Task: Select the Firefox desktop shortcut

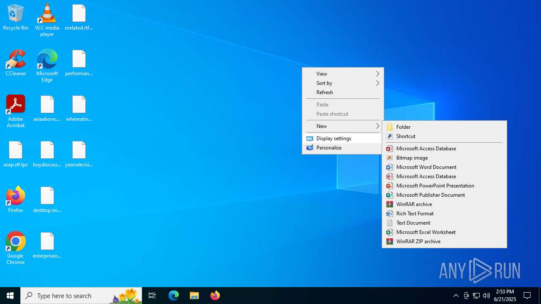Action: tap(16, 199)
